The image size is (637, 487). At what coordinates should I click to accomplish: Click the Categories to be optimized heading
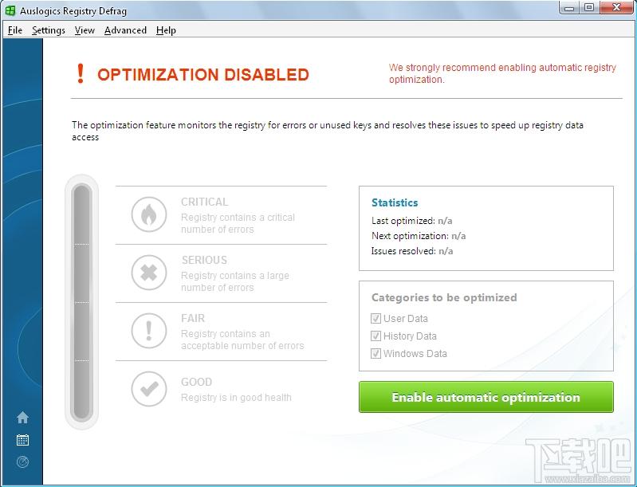(x=444, y=297)
